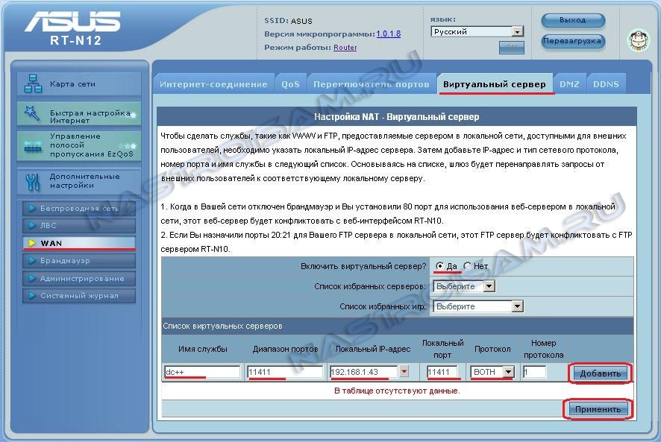Switch to the QoS tab
The image size is (661, 442).
click(290, 84)
